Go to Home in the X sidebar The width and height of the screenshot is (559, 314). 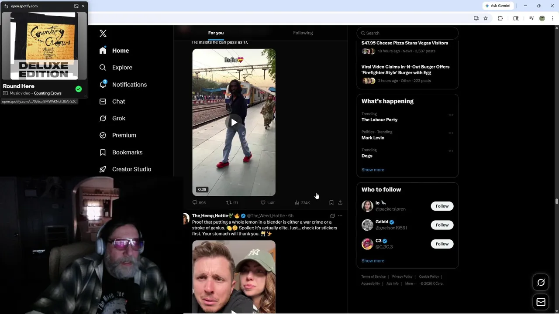[114, 51]
